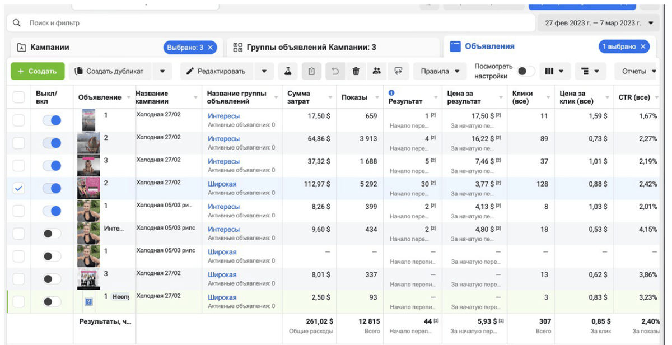Tick the checkbox for the 2,50 $ ad row
This screenshot has height=345, width=672.
(x=18, y=302)
